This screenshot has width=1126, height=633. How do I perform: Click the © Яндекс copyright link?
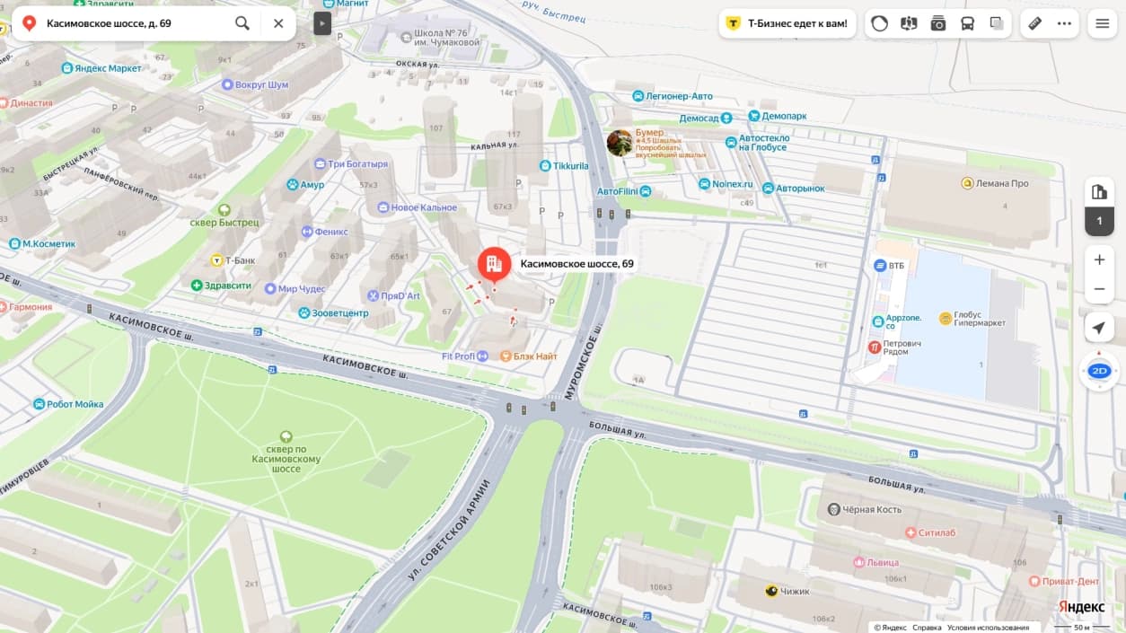[891, 628]
